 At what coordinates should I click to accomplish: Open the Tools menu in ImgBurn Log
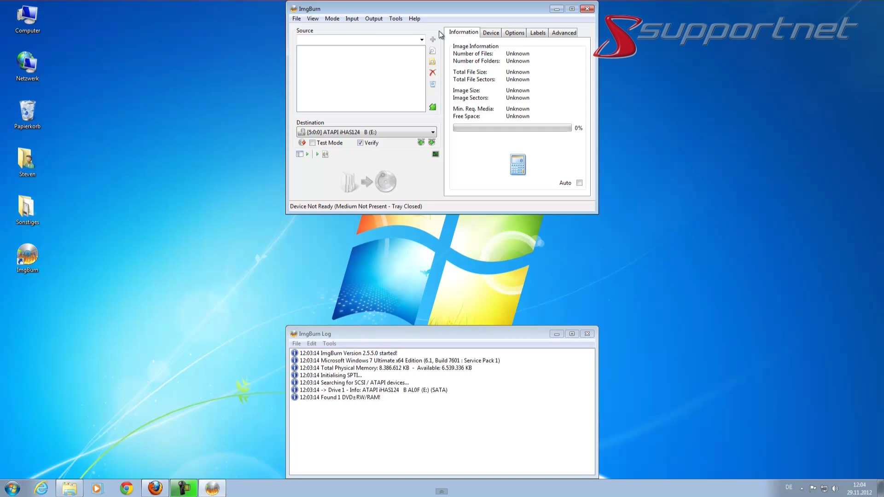click(329, 343)
